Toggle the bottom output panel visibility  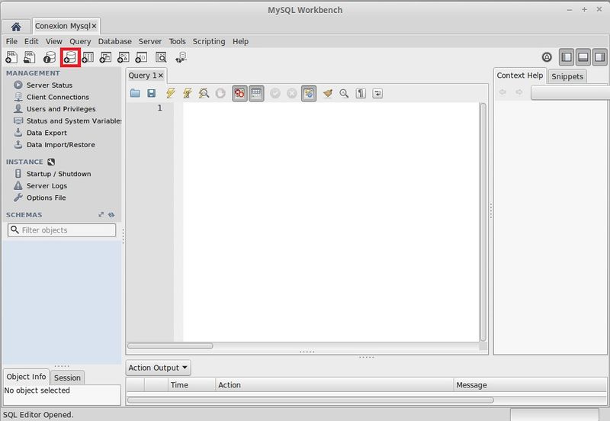(583, 57)
